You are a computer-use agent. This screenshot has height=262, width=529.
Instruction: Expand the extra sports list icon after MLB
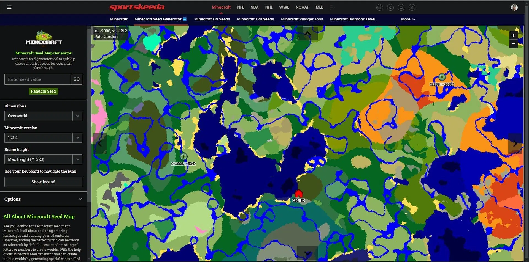coord(332,7)
